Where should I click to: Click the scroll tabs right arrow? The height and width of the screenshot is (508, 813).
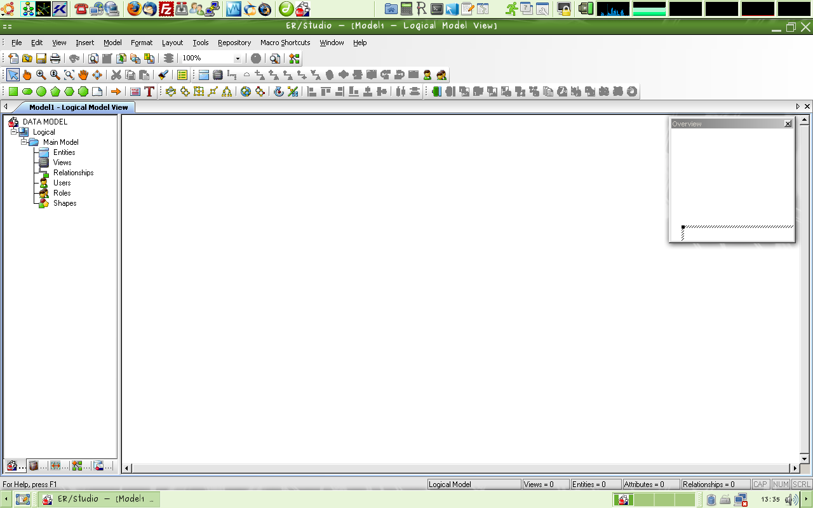point(798,107)
